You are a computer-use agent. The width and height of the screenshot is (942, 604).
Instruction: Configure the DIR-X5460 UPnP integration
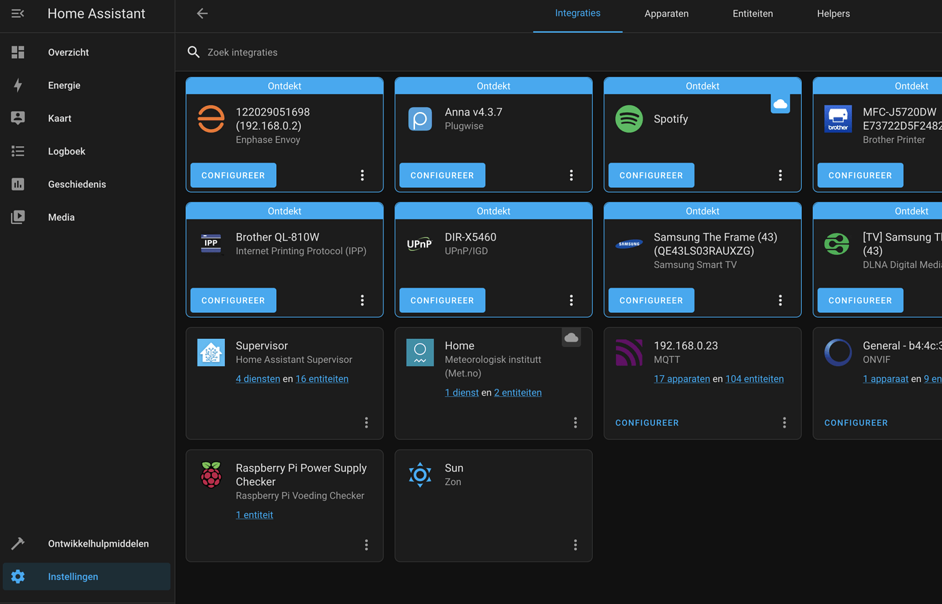pos(442,301)
